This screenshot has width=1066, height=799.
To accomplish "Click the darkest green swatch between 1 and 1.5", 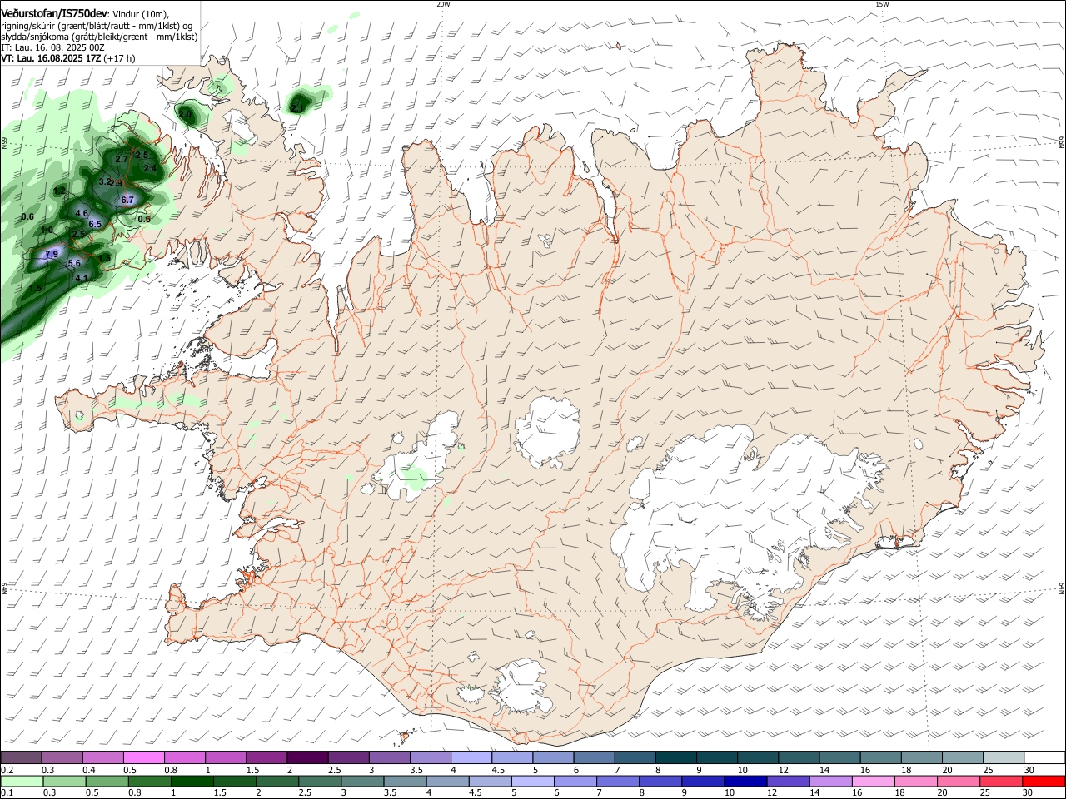I will click(x=193, y=782).
